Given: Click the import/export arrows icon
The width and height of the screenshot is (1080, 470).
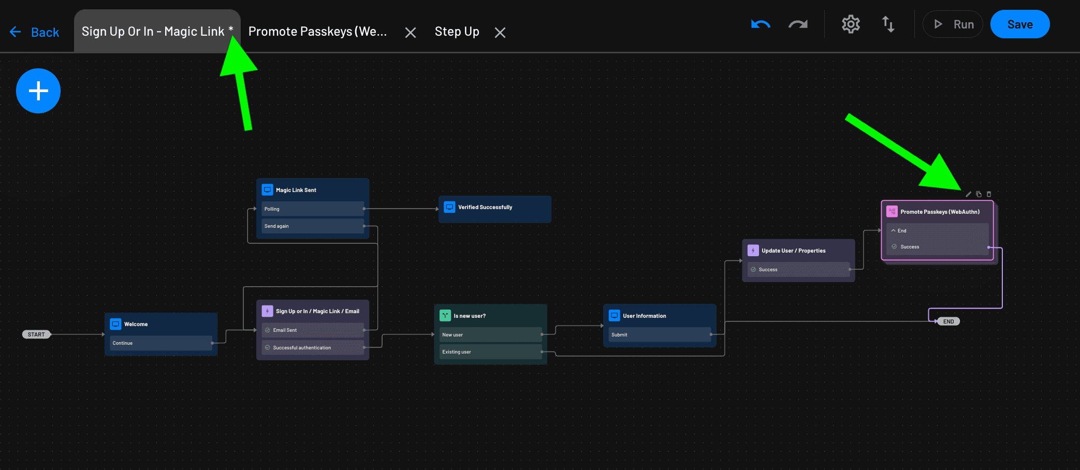Looking at the screenshot, I should click(x=888, y=24).
